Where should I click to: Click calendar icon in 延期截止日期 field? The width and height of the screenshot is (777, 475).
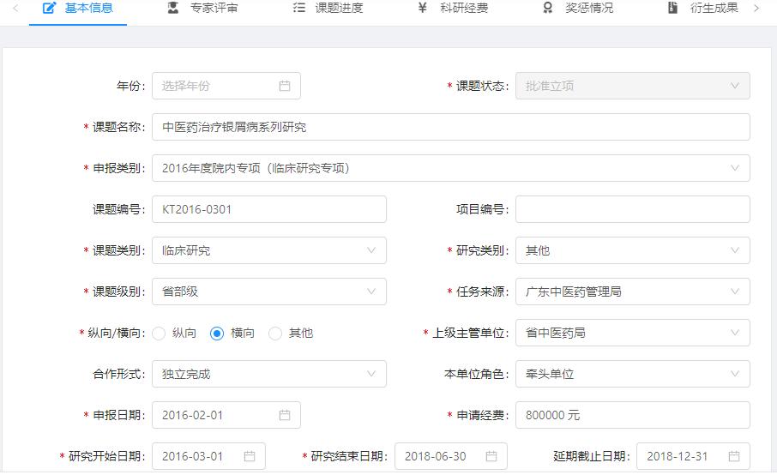pyautogui.click(x=734, y=456)
